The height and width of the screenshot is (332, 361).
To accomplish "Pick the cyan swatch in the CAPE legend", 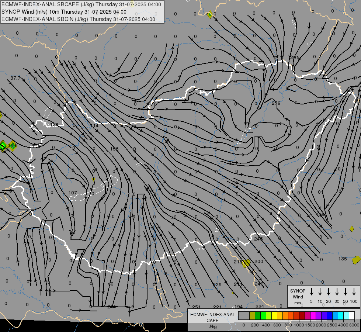I will [340, 315].
